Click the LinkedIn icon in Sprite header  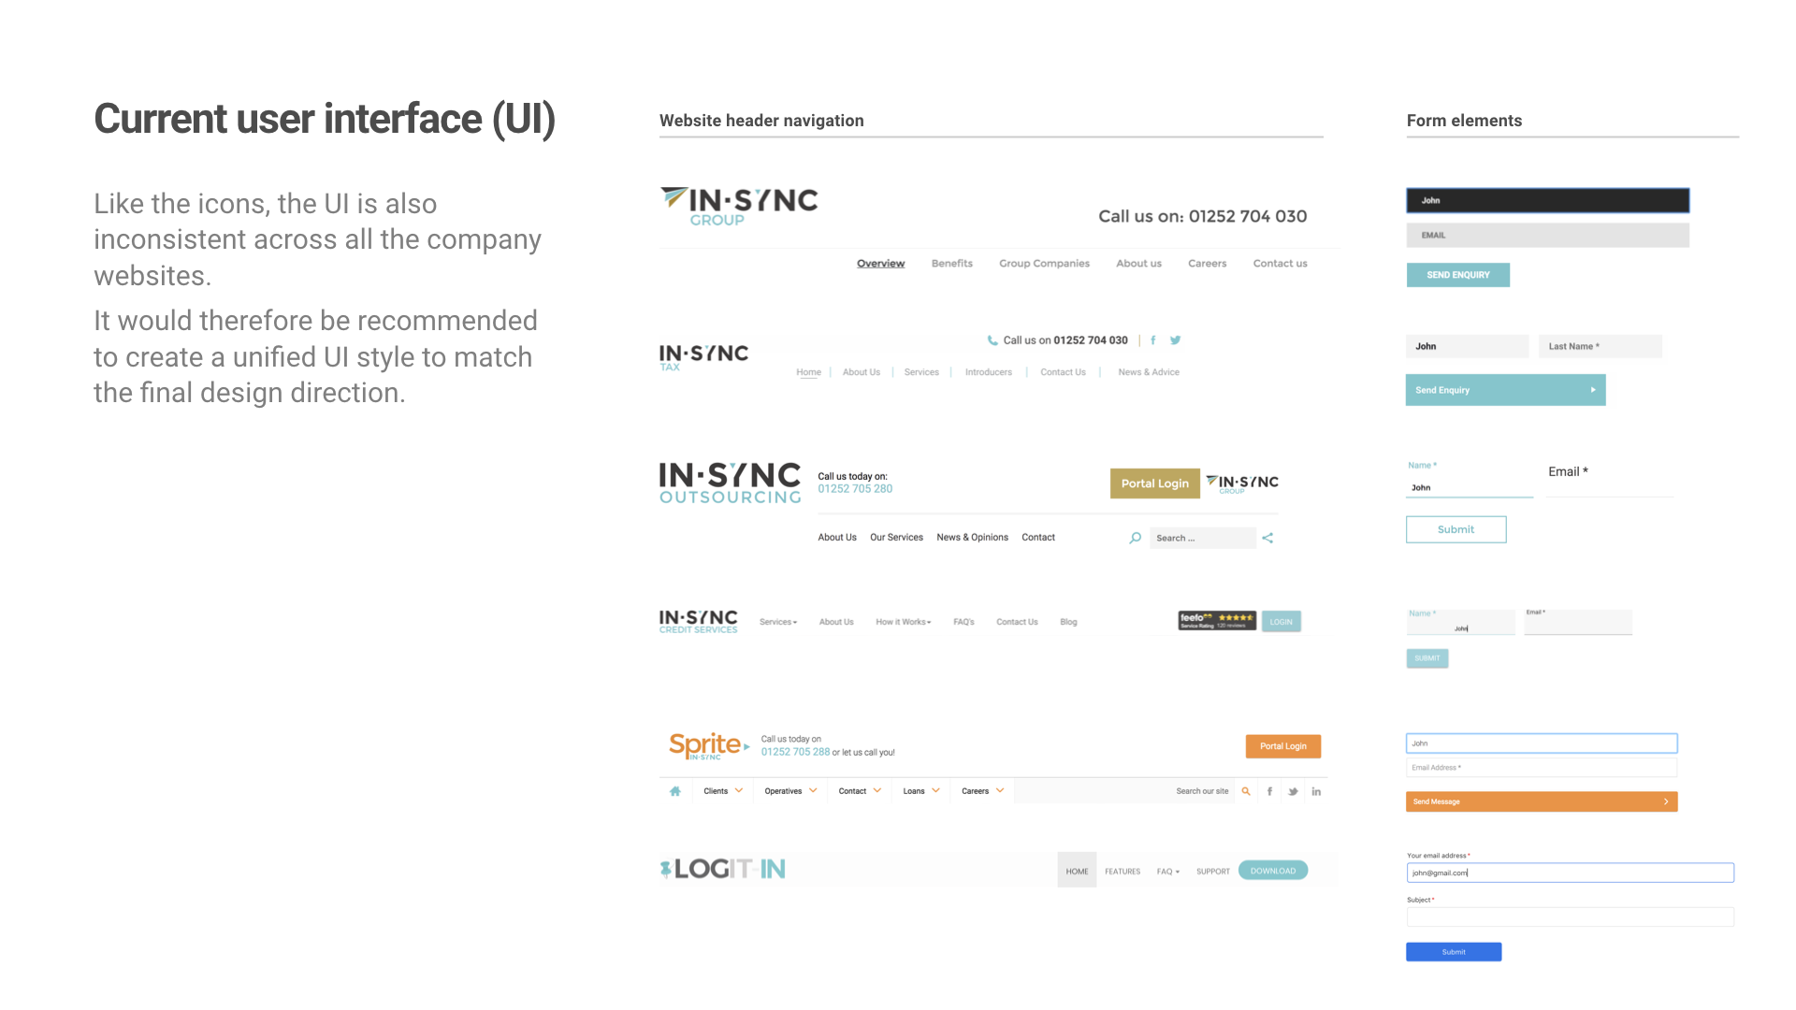(1316, 791)
